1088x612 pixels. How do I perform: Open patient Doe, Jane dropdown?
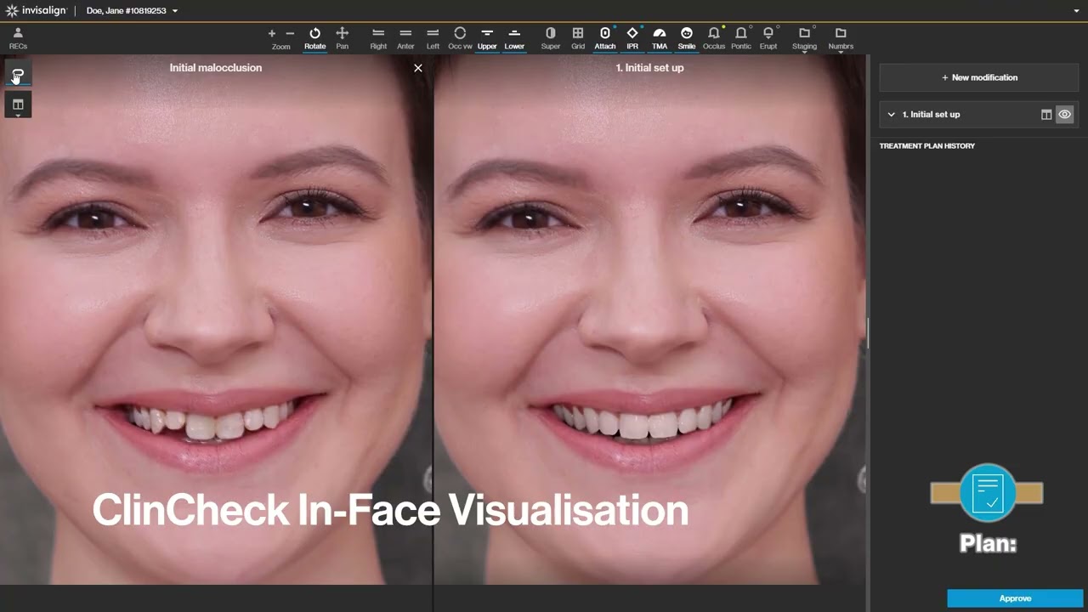click(132, 11)
